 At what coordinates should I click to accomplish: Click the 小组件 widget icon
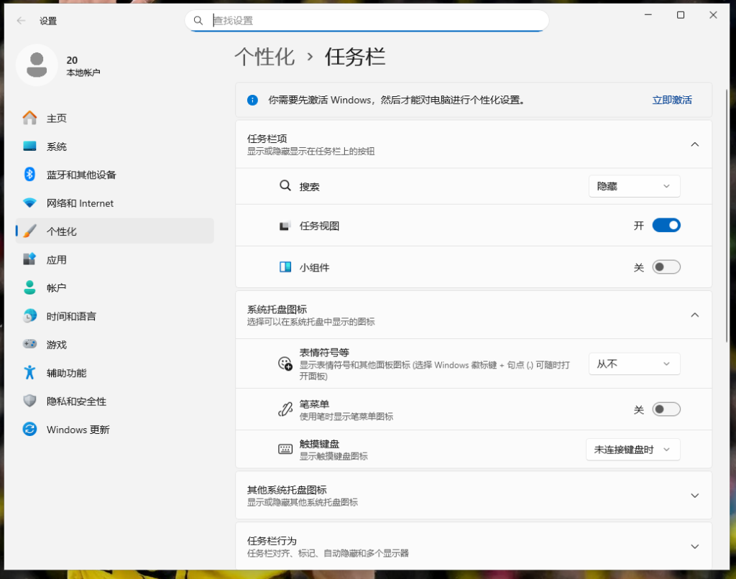point(285,267)
